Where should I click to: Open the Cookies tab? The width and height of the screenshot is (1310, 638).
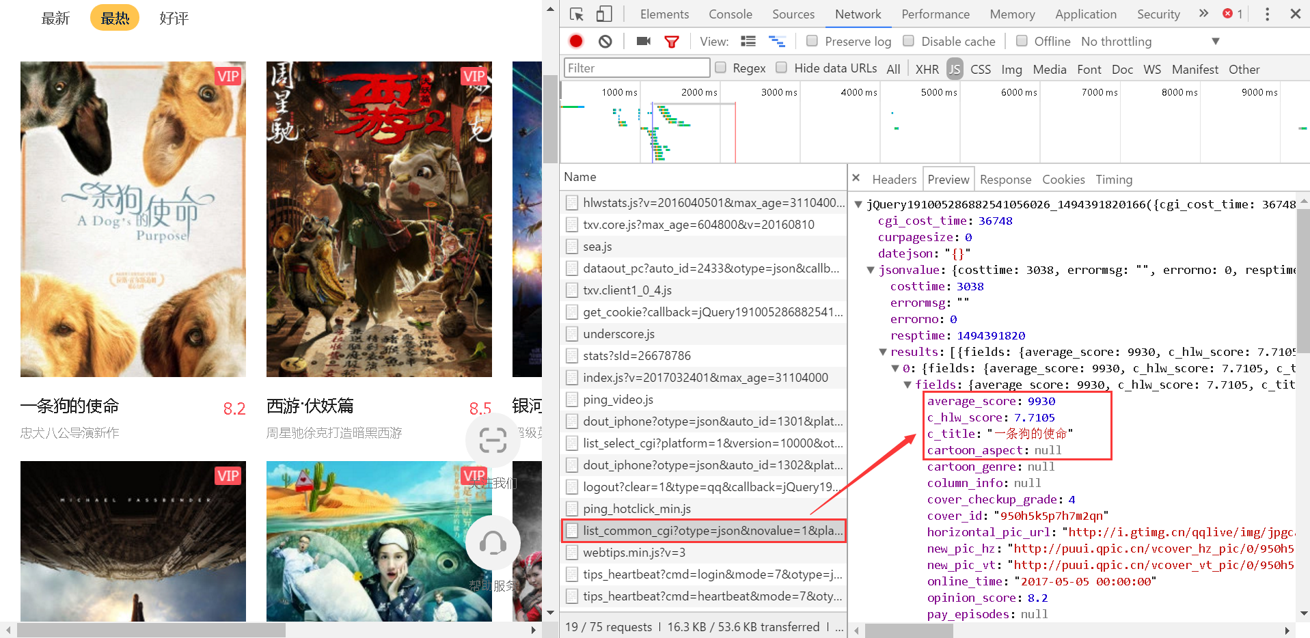coord(1063,180)
